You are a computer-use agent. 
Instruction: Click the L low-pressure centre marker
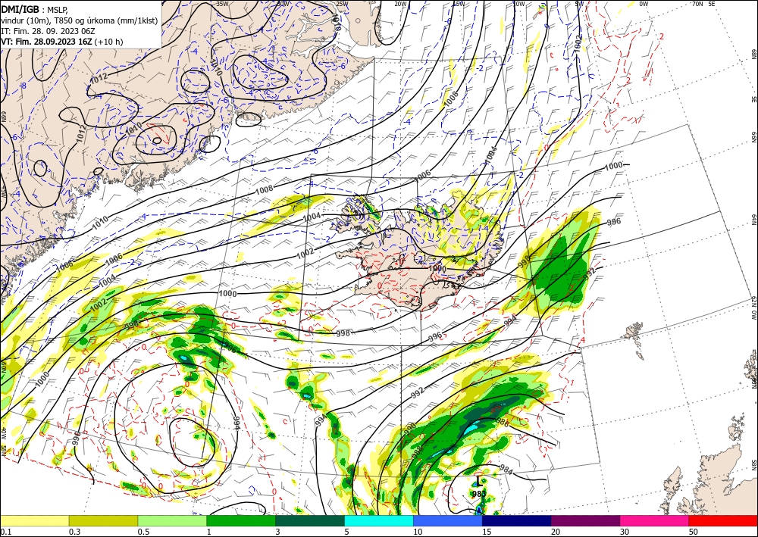(478, 481)
